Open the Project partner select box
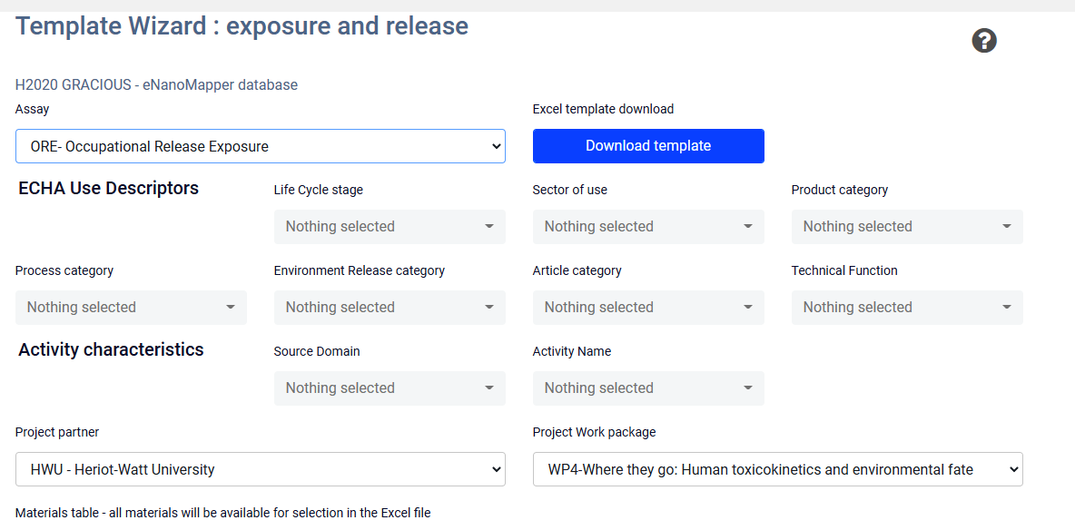The width and height of the screenshot is (1075, 530). 261,470
